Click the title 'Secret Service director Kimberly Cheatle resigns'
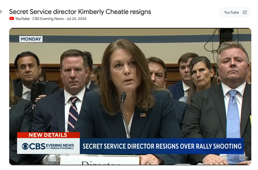Screen dimensions: 258x170 (80, 12)
